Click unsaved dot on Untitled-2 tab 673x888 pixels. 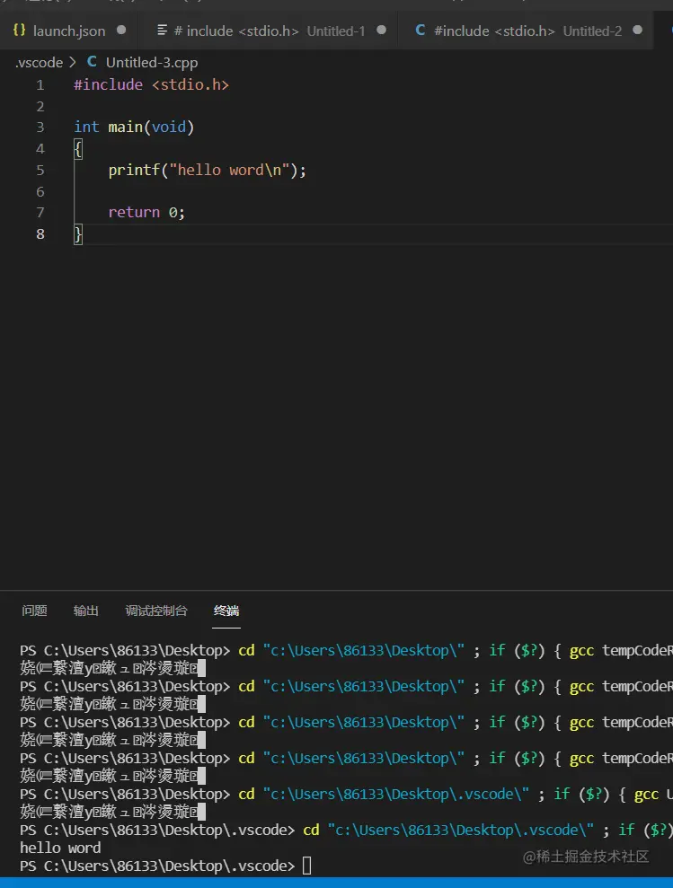[638, 30]
